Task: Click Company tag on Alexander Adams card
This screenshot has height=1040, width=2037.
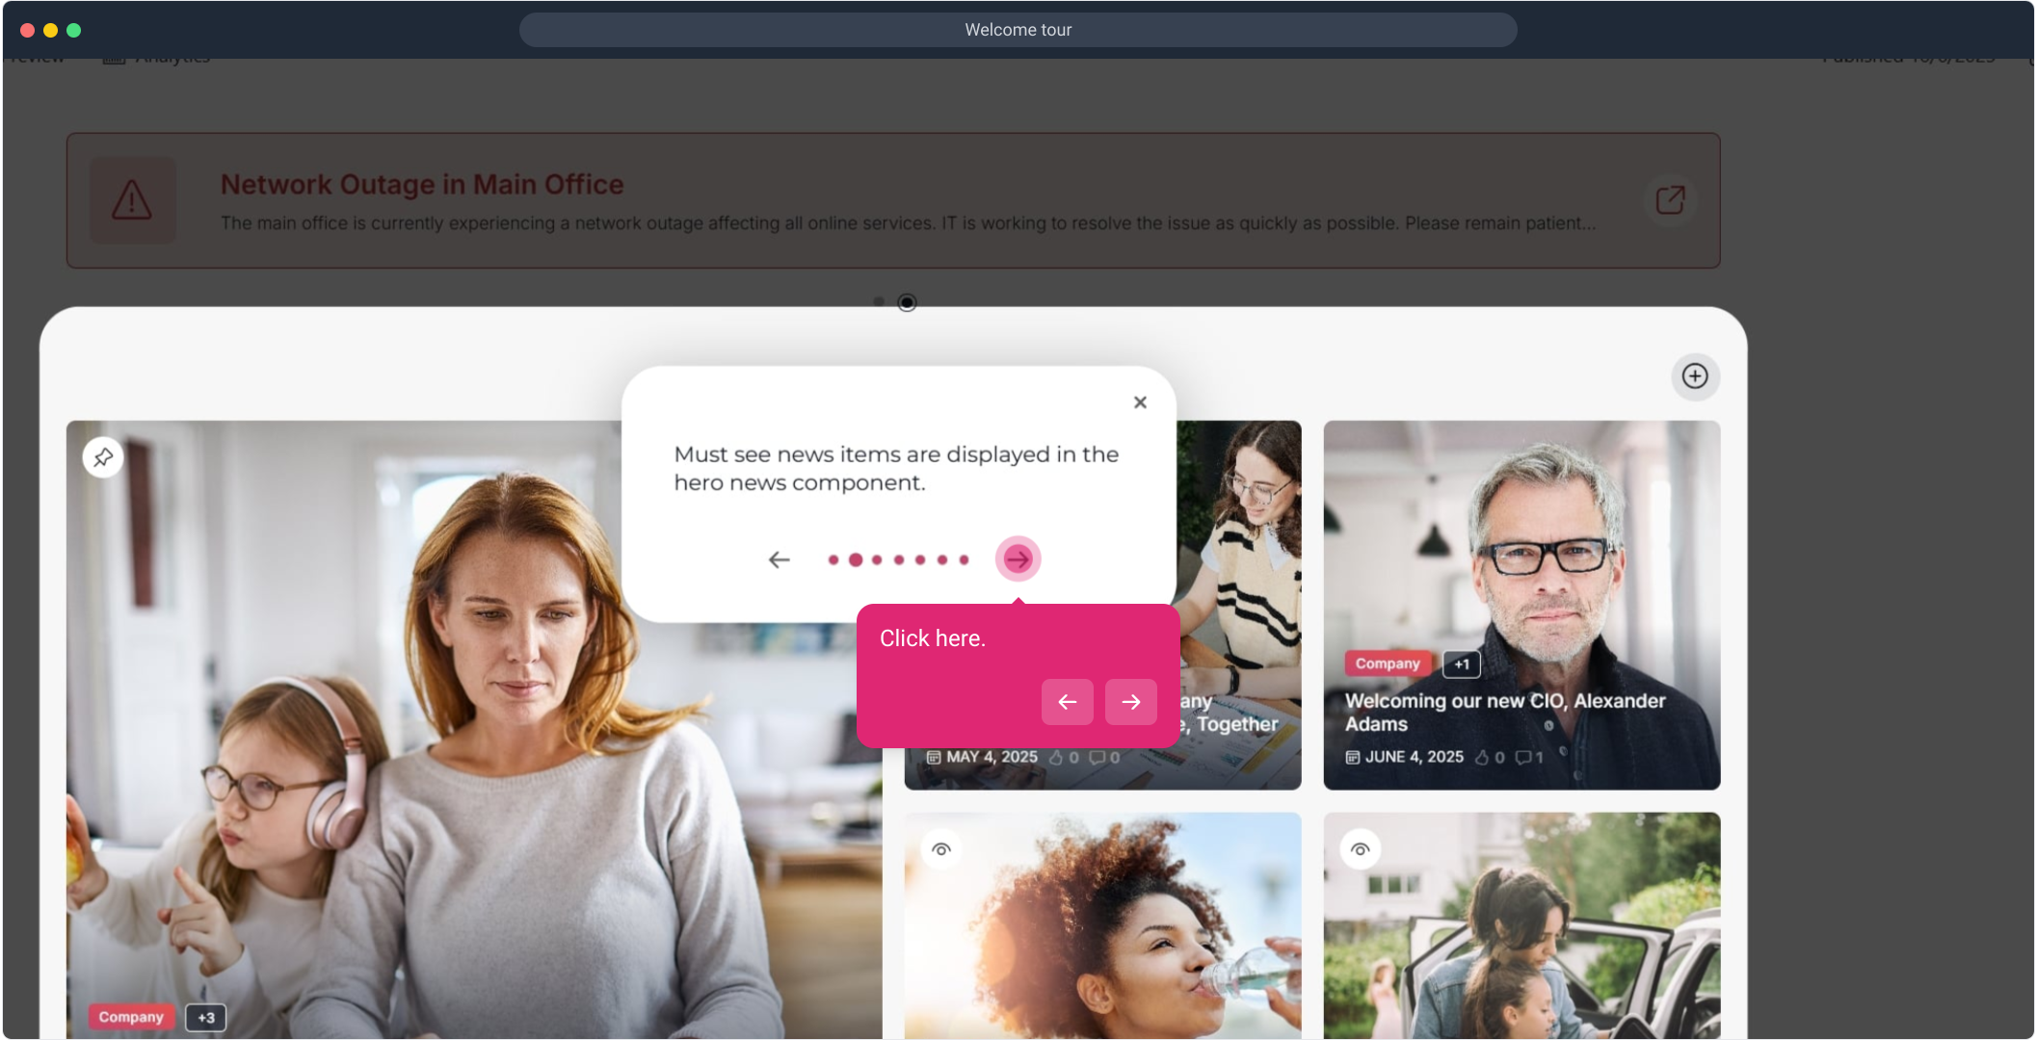Action: coord(1388,663)
